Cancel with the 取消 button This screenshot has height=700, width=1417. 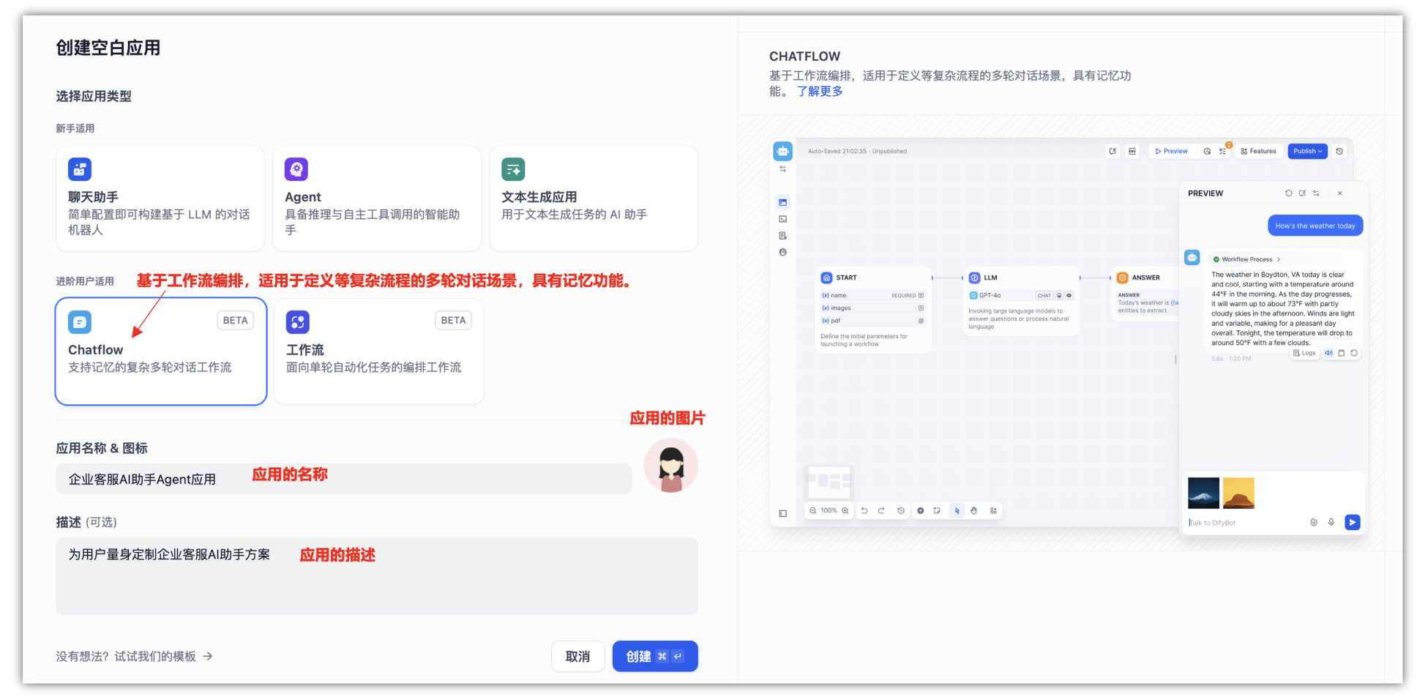pos(577,656)
